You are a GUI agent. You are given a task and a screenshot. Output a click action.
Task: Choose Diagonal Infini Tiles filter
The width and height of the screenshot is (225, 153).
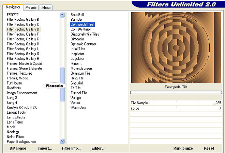tap(85, 34)
